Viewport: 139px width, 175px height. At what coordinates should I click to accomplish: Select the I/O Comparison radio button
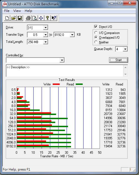tap(96, 33)
